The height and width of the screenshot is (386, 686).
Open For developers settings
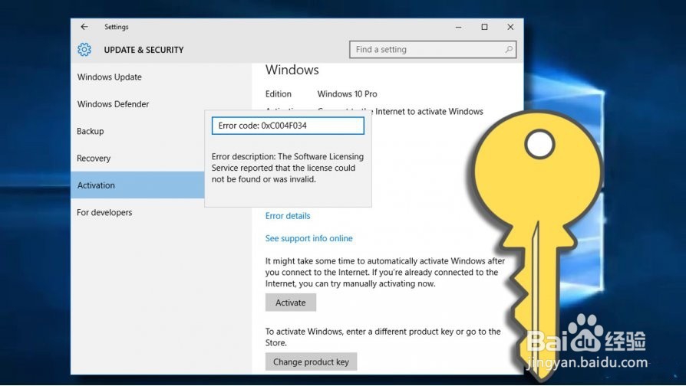click(104, 212)
